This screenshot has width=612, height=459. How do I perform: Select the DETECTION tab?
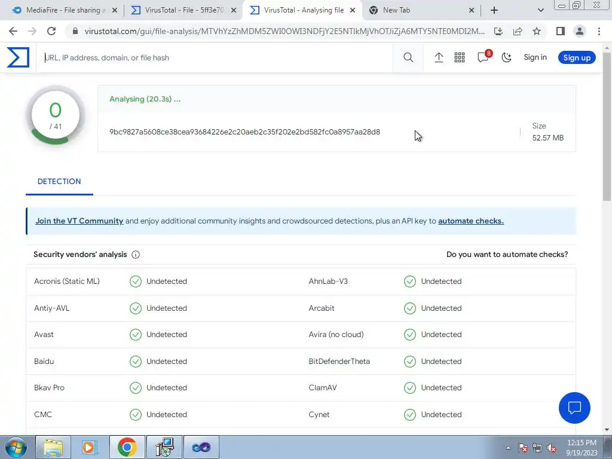59,182
